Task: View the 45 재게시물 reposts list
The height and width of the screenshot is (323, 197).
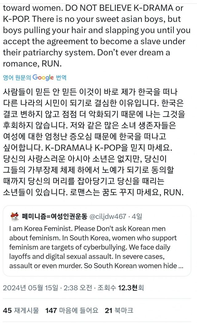Action: (21, 311)
